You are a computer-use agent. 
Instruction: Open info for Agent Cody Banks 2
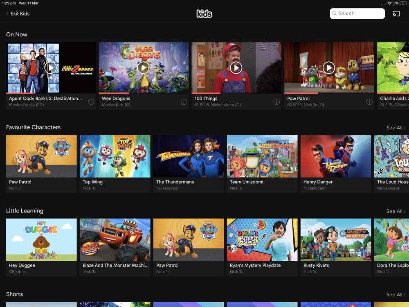(91, 102)
